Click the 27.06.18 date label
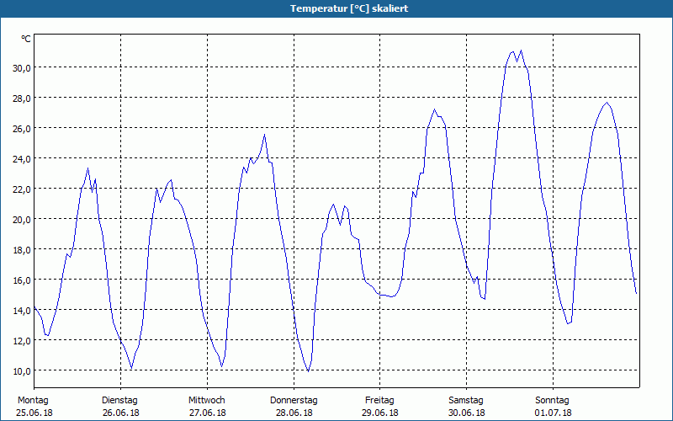Screen dimensions: 673x421 208,413
